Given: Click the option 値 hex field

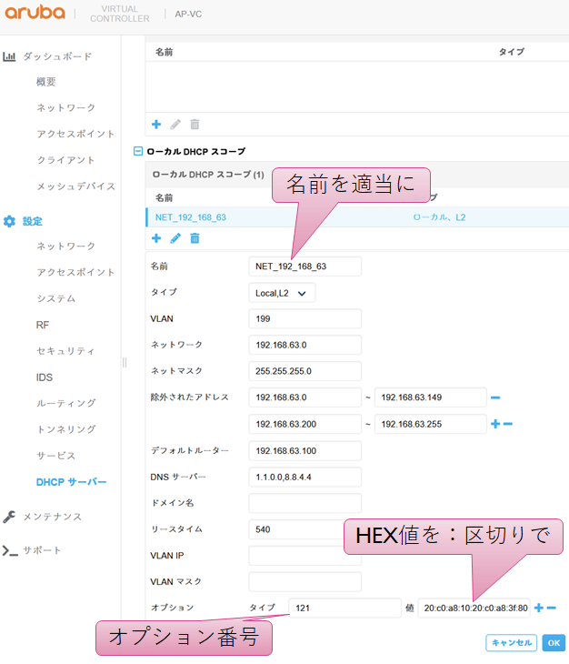Looking at the screenshot, I should pos(474,608).
